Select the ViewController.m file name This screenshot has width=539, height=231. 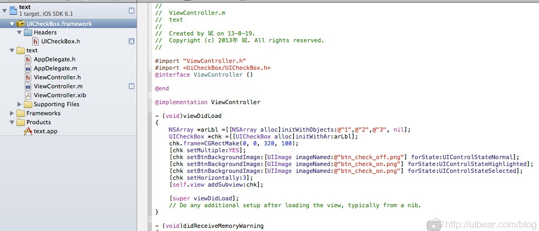pyautogui.click(x=58, y=86)
